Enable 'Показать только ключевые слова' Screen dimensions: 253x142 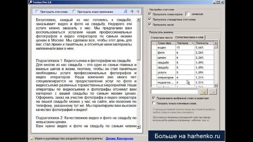[154, 103]
